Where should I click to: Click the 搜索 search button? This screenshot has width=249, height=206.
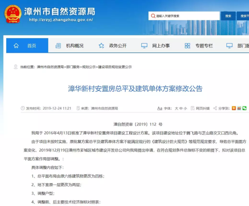pyautogui.click(x=228, y=16)
